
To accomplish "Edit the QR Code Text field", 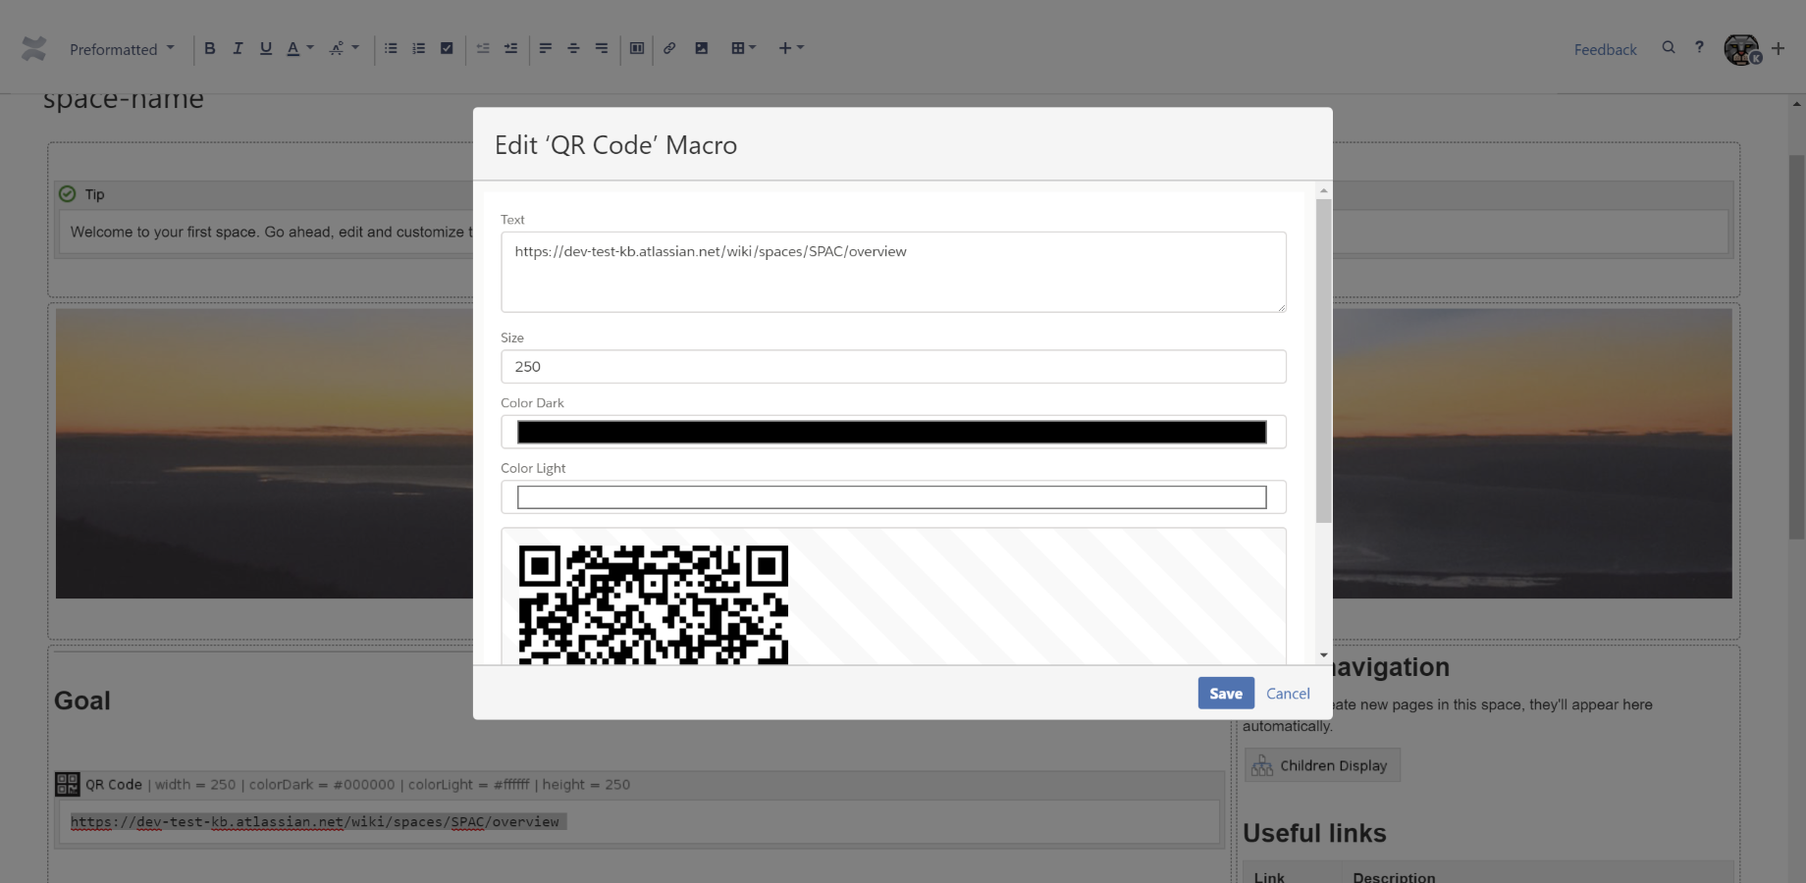I will (893, 272).
